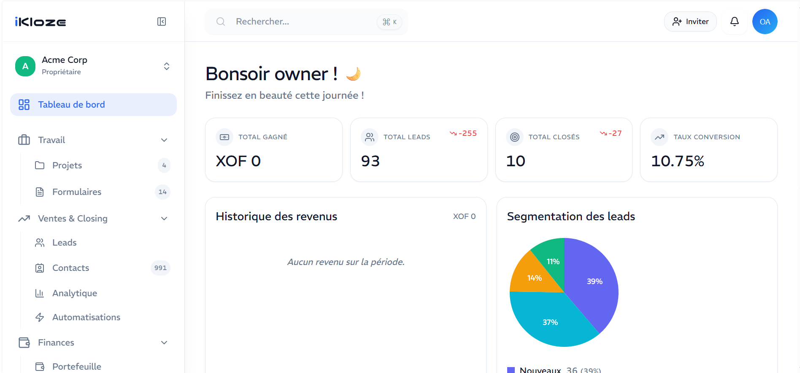Screen dimensions: 800x373
Task: Click the Formulaires 14 count badge
Action: (x=162, y=192)
